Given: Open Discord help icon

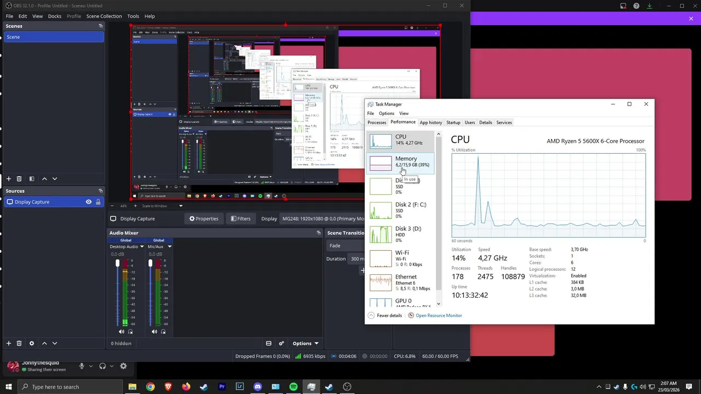Looking at the screenshot, I should pos(636,6).
